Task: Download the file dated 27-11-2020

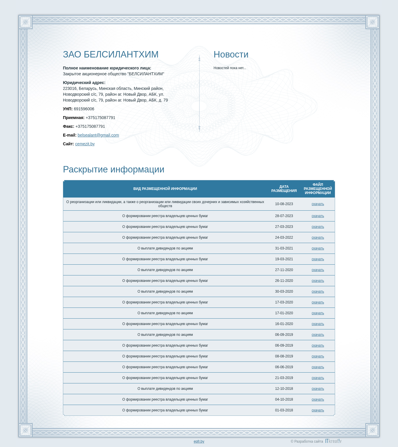Action: (318, 270)
